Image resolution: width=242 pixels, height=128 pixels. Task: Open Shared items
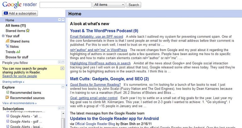point(20,41)
